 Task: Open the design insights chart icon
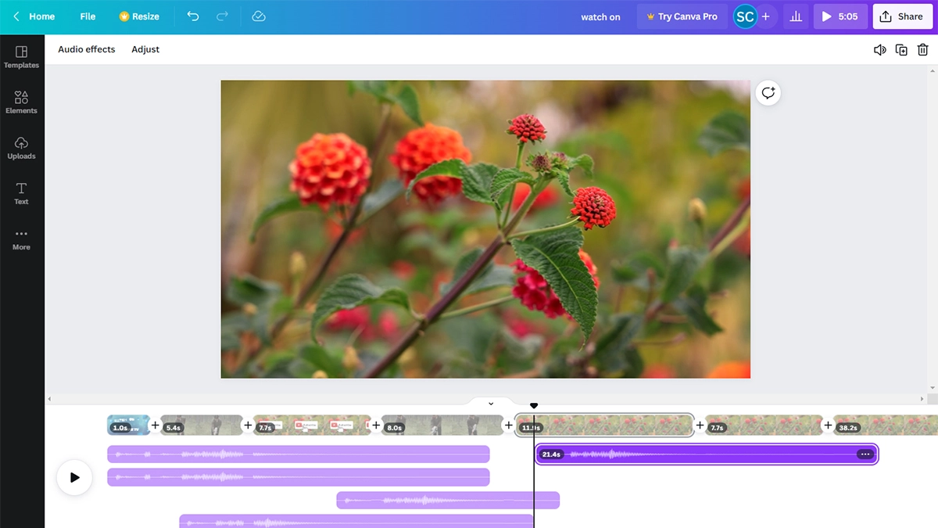pos(796,16)
